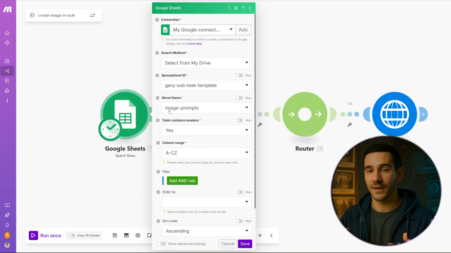The height and width of the screenshot is (253, 451).
Task: Open the Organization icon below Home
Action: pos(7,43)
